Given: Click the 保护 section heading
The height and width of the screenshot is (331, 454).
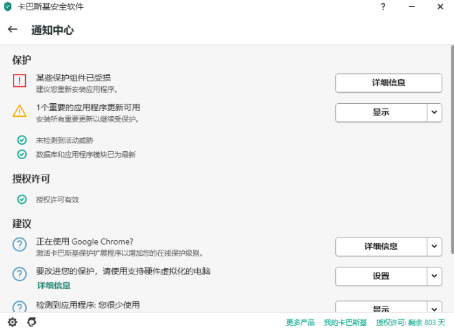Looking at the screenshot, I should 21,60.
